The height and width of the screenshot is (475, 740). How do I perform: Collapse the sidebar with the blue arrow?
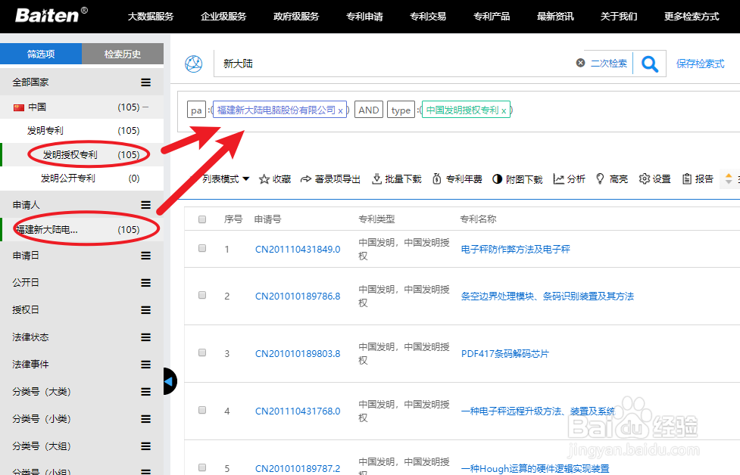click(x=170, y=381)
